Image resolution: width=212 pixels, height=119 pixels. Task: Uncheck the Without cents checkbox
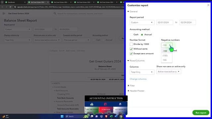[x=131, y=49]
